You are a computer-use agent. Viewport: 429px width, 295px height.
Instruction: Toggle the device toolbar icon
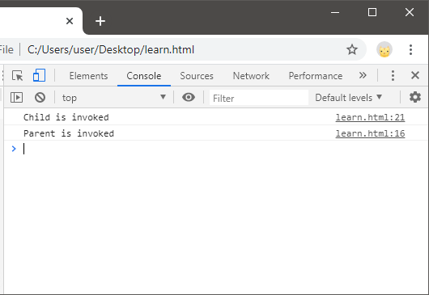[39, 75]
